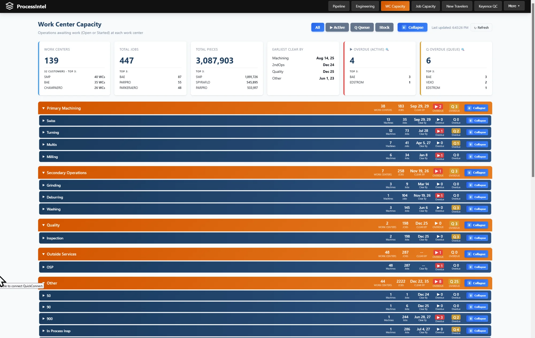Expand the Inspection row under Quality
Image resolution: width=535 pixels, height=338 pixels.
pos(44,238)
